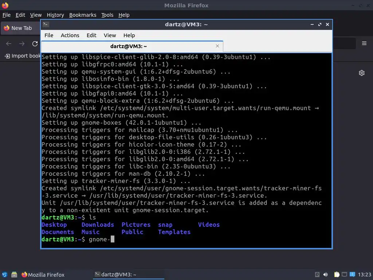Click the snap directory name in terminal
373x280 pixels.
pos(165,225)
